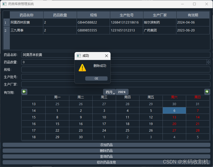213x167 pixels.
Task: Decrement 药品数量 with the down stepper arrow
Action: click(x=208, y=63)
